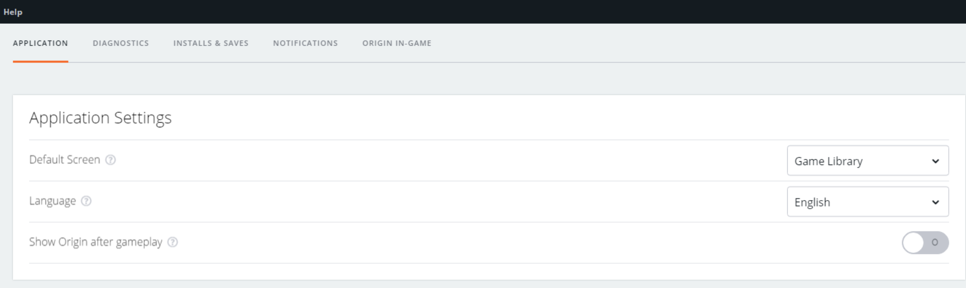Switch to the Diagnostics tab

click(x=121, y=43)
